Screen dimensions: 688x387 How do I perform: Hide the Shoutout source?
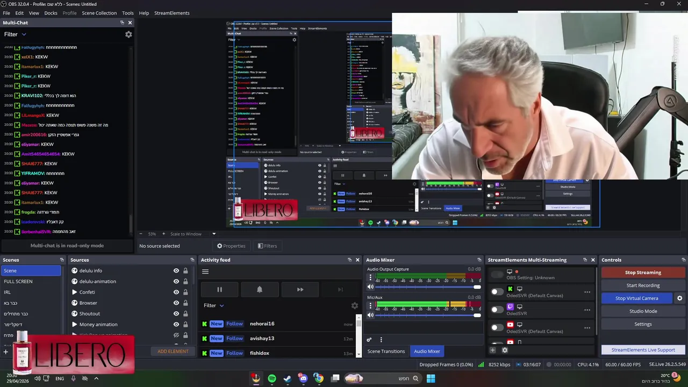click(176, 314)
